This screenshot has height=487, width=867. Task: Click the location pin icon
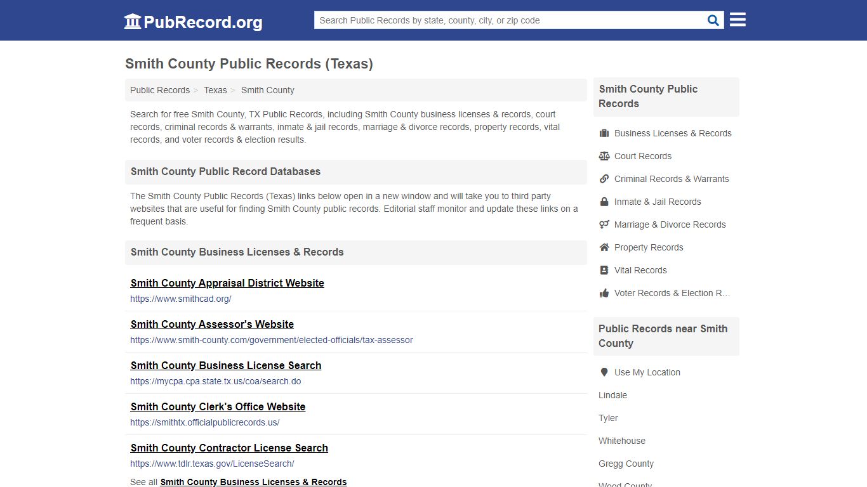click(x=604, y=372)
